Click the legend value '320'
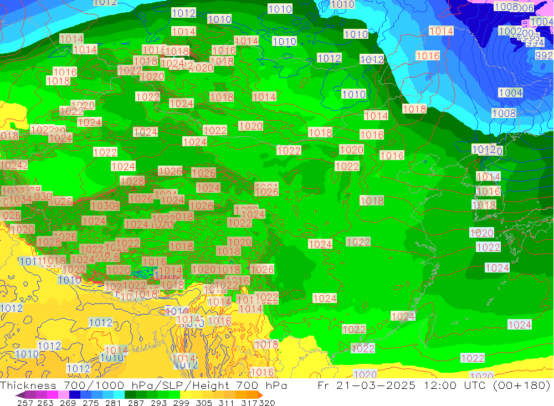 pyautogui.click(x=267, y=403)
